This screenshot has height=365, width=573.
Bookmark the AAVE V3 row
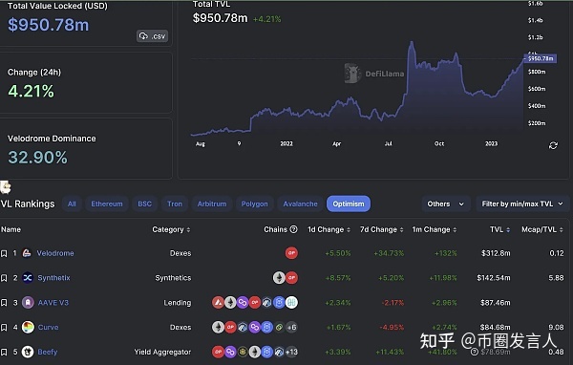tap(4, 303)
